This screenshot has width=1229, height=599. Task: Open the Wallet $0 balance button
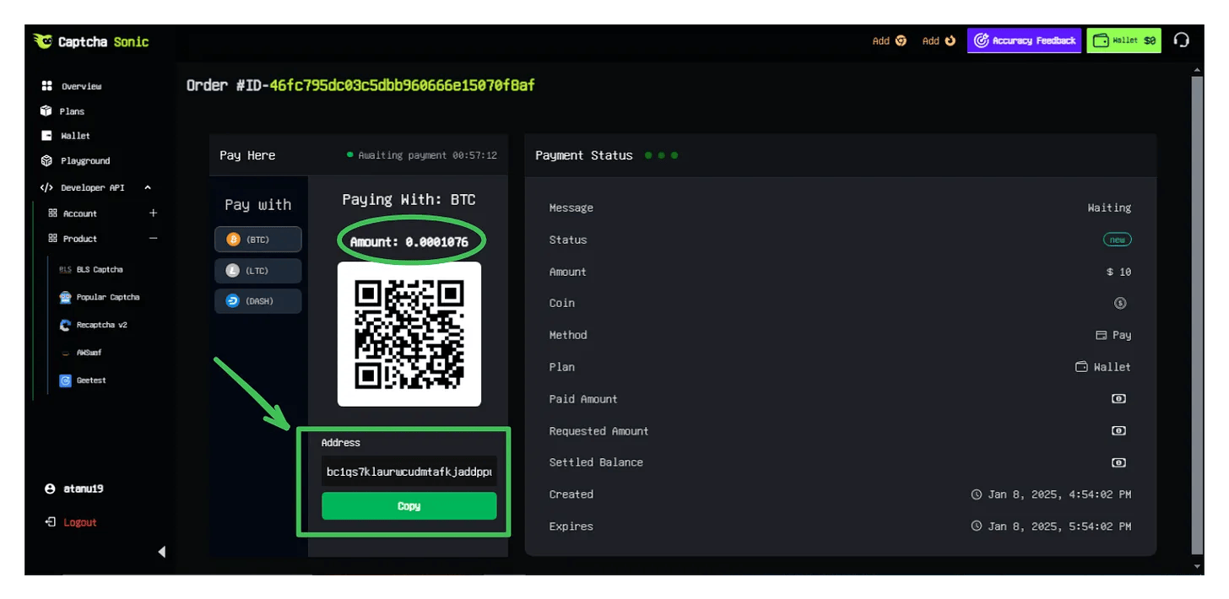point(1123,40)
